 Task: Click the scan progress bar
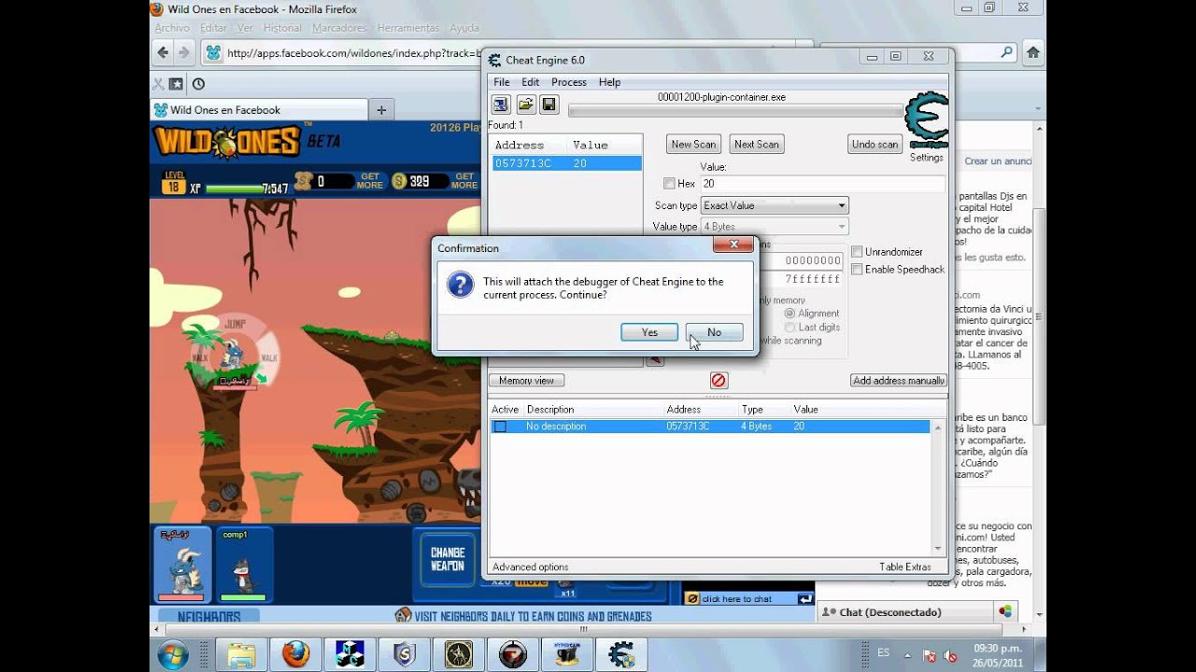(733, 110)
